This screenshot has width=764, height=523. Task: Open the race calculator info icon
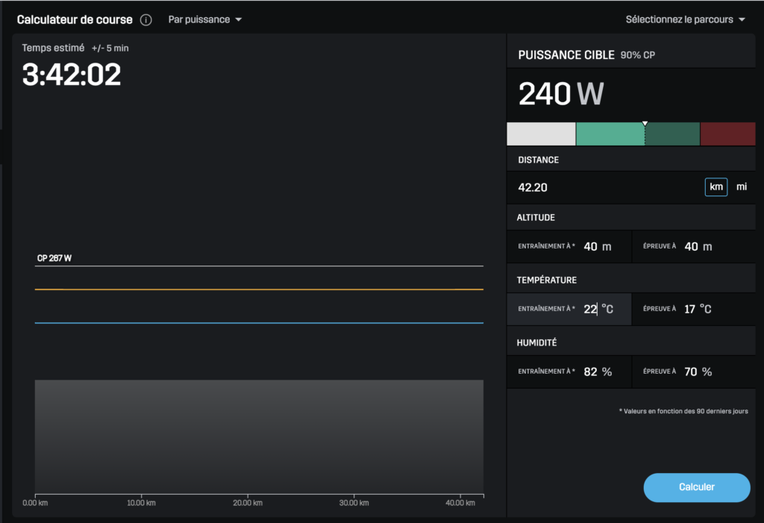pos(145,20)
